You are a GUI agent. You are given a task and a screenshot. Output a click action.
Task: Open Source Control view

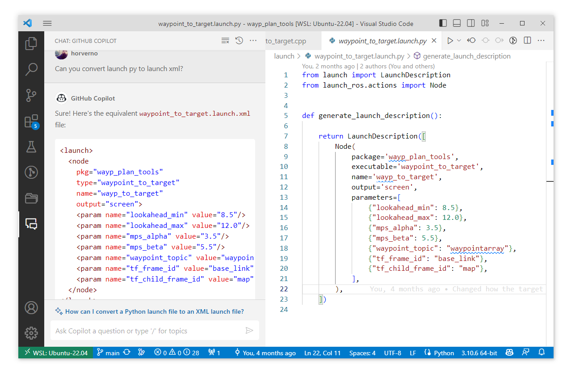(x=31, y=95)
